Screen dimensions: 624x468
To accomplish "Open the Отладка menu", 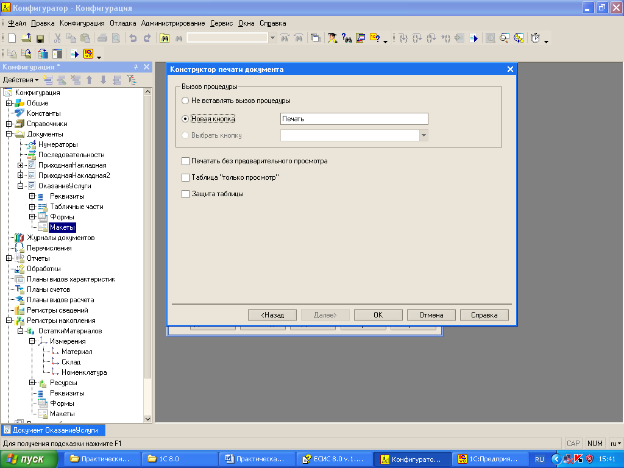I will pos(123,23).
